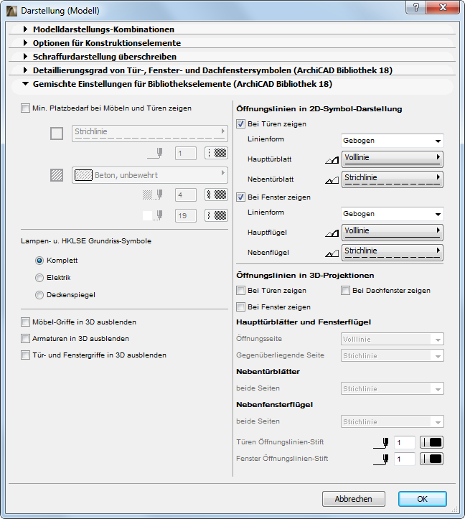Click the ArchiCAD icon in the title bar
465x519 pixels.
[x=11, y=11]
